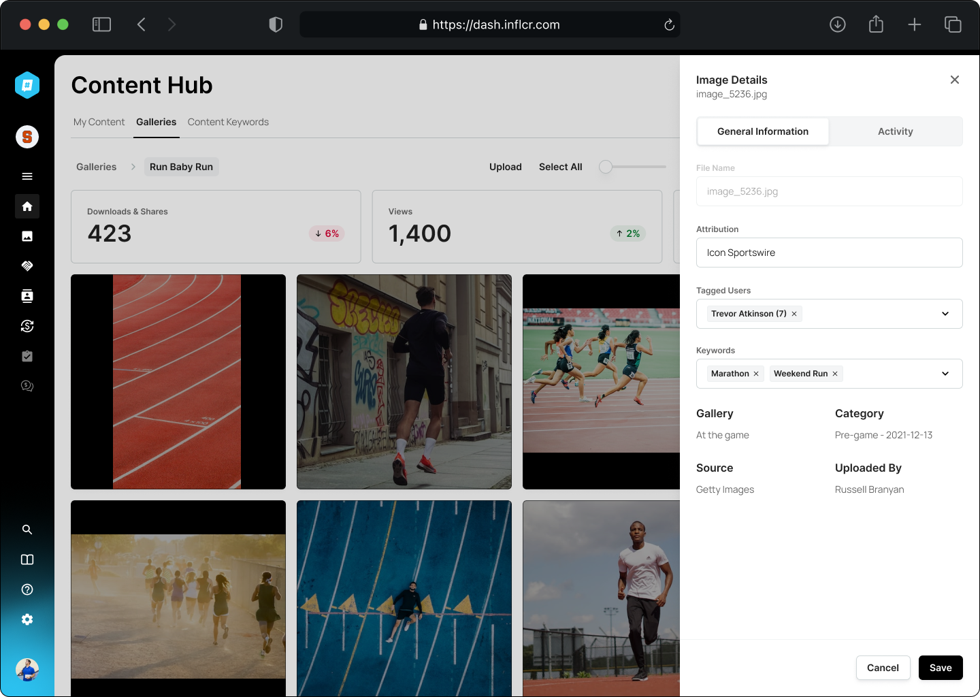Click the Save button
The height and width of the screenshot is (697, 980).
[x=940, y=668]
